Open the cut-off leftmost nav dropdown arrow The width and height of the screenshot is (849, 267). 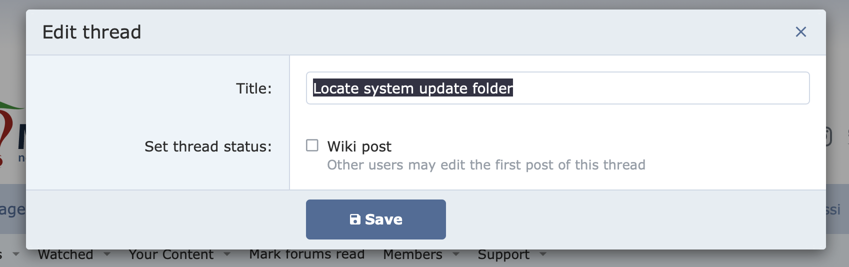[16, 254]
